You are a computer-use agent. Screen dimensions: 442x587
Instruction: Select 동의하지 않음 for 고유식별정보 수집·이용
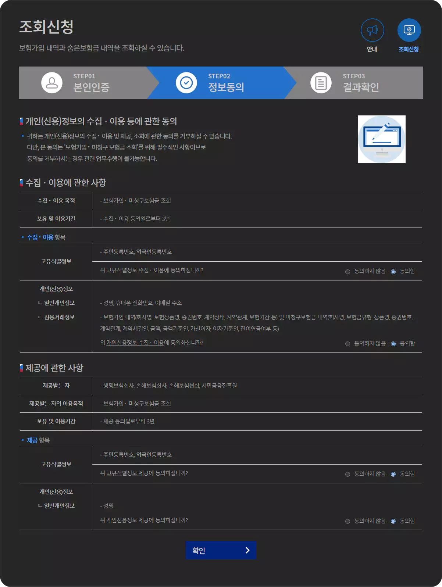pos(347,272)
